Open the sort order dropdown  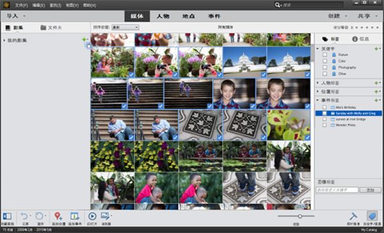coord(125,27)
